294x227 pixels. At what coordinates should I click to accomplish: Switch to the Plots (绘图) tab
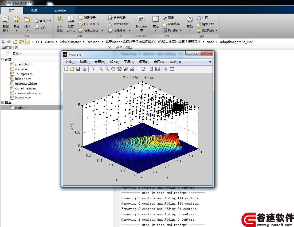tap(34, 10)
